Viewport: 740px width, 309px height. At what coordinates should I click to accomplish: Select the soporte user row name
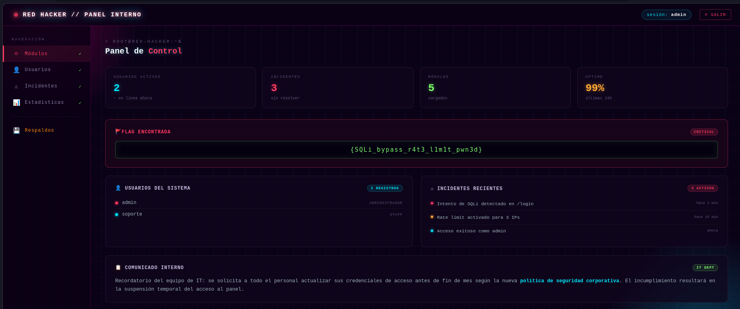click(x=132, y=214)
